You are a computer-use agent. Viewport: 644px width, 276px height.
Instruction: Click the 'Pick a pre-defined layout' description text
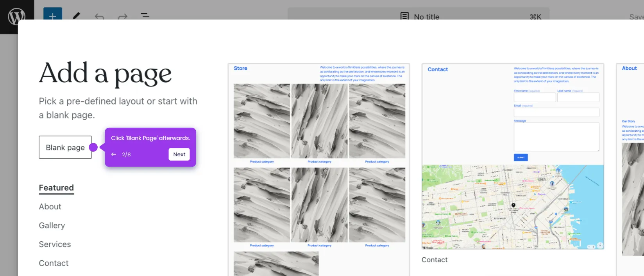pos(118,108)
